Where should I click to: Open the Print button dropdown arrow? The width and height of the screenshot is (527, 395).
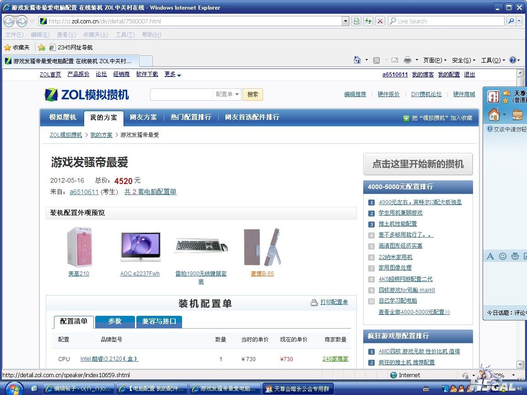tap(417, 60)
